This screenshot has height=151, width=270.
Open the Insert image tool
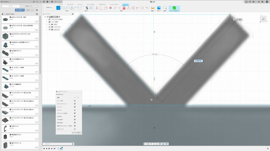[159, 8]
